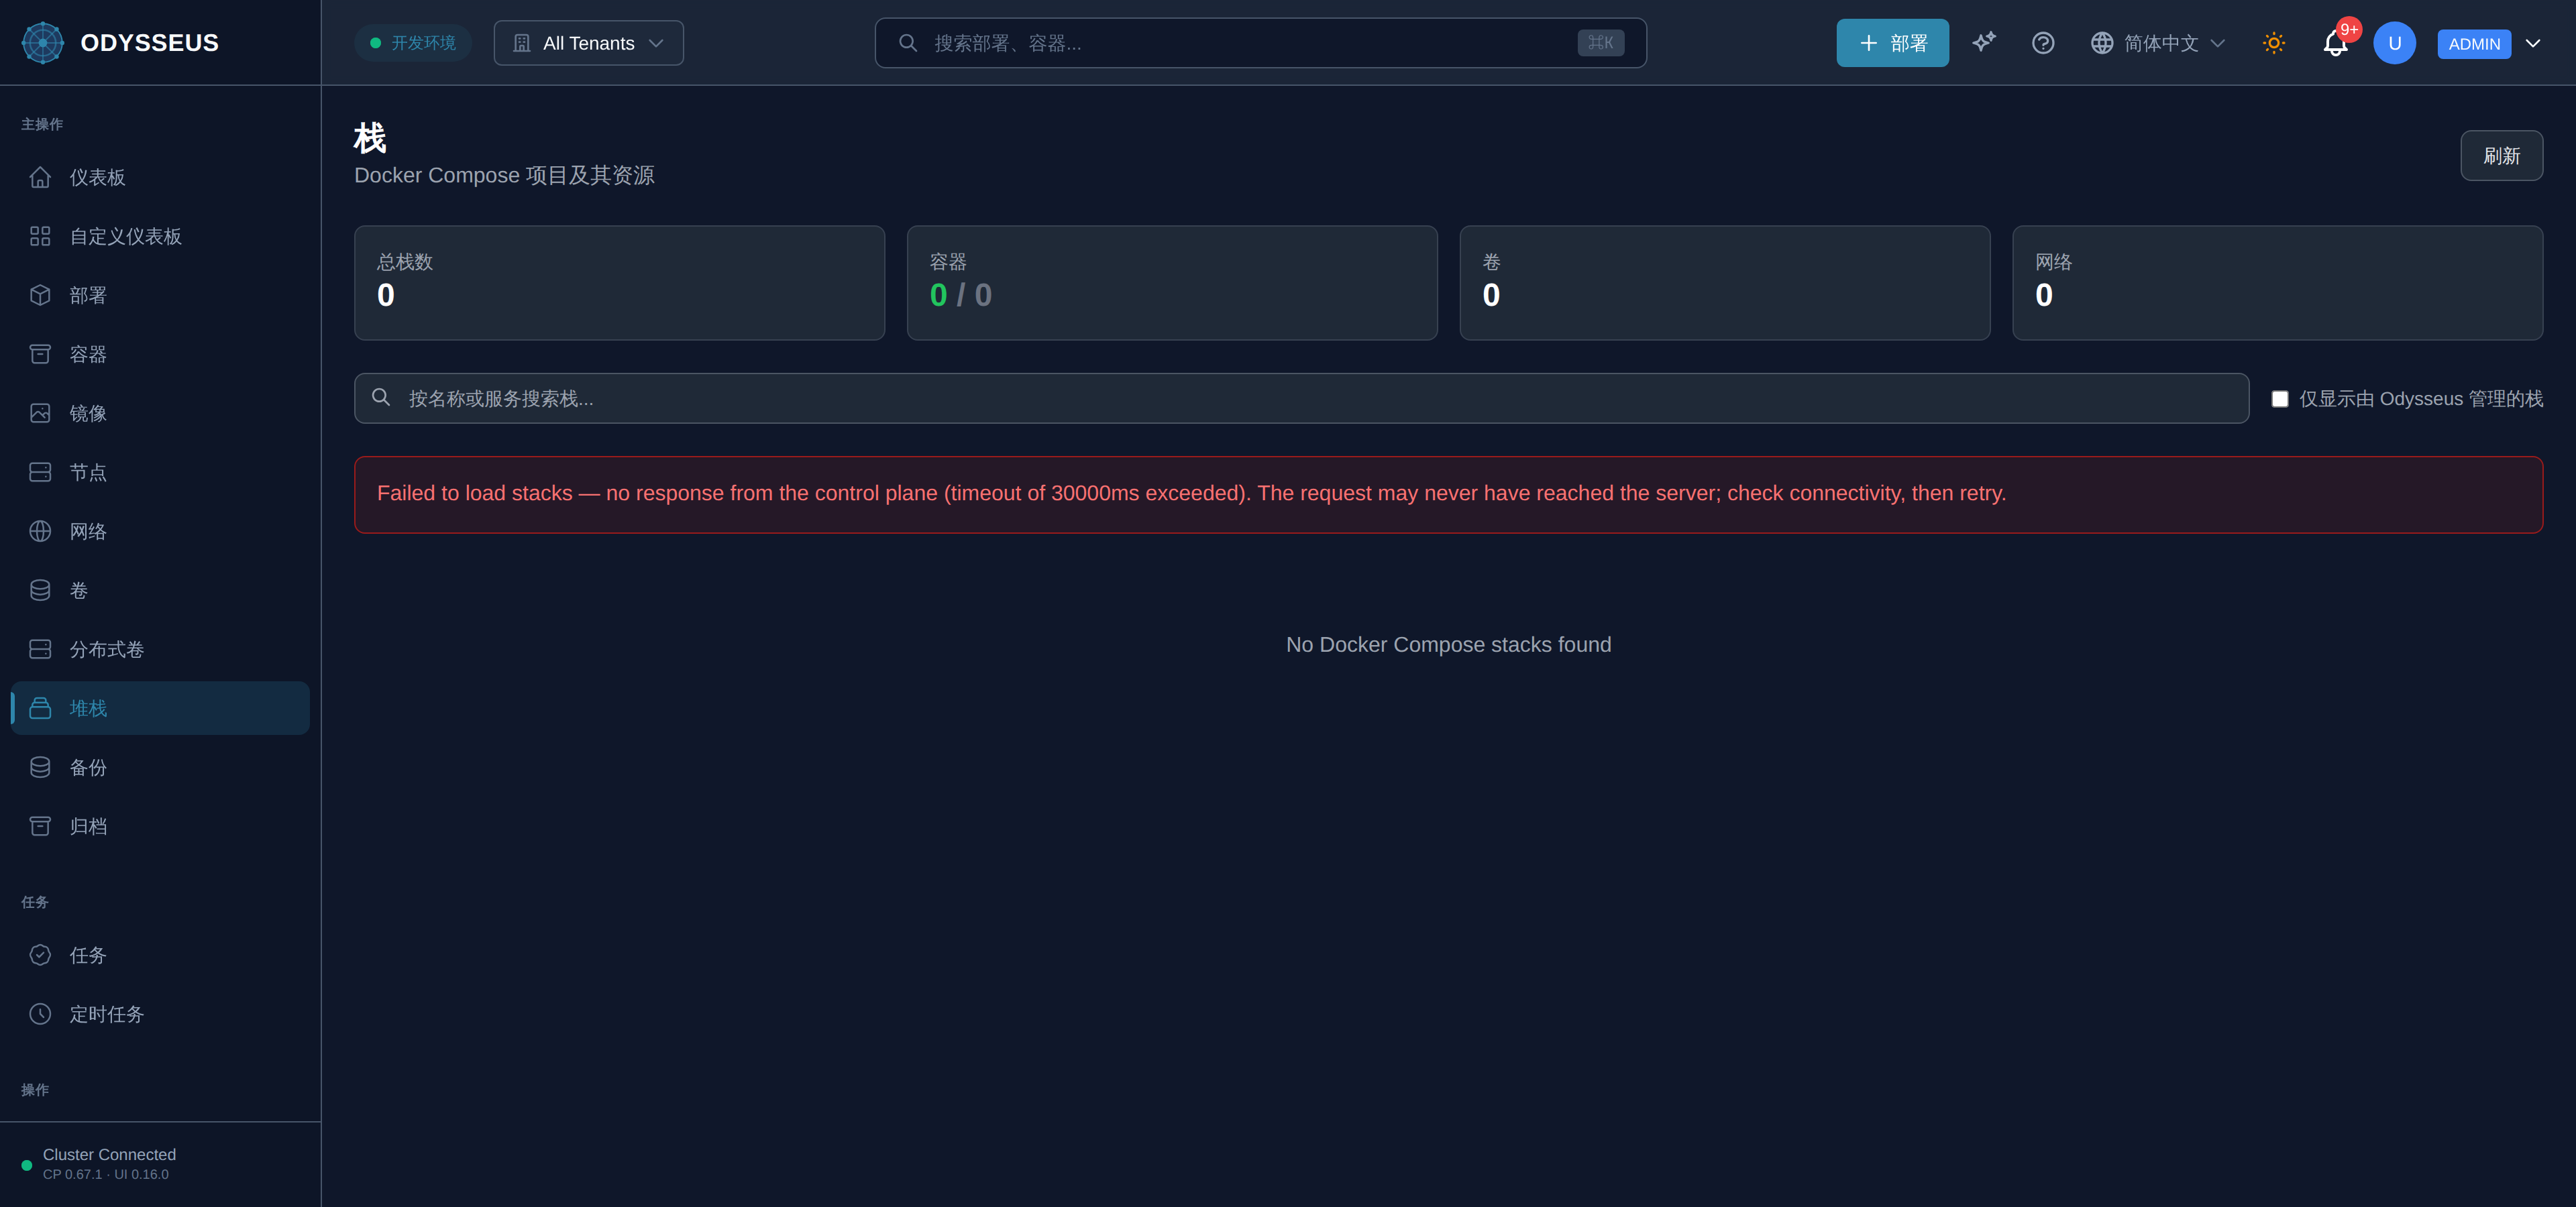Viewport: 2576px width, 1207px height.
Task: Open the AI sparkle assistant icon
Action: (1983, 43)
